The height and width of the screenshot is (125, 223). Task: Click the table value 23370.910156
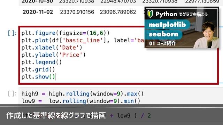pos(77,12)
